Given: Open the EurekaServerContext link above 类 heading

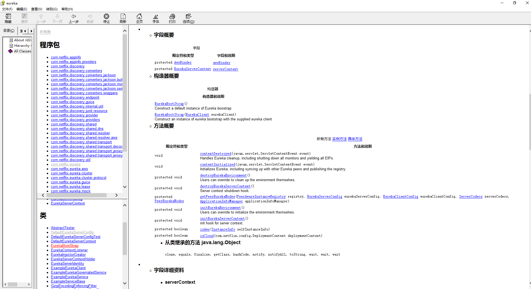Looking at the screenshot, I should [68, 203].
